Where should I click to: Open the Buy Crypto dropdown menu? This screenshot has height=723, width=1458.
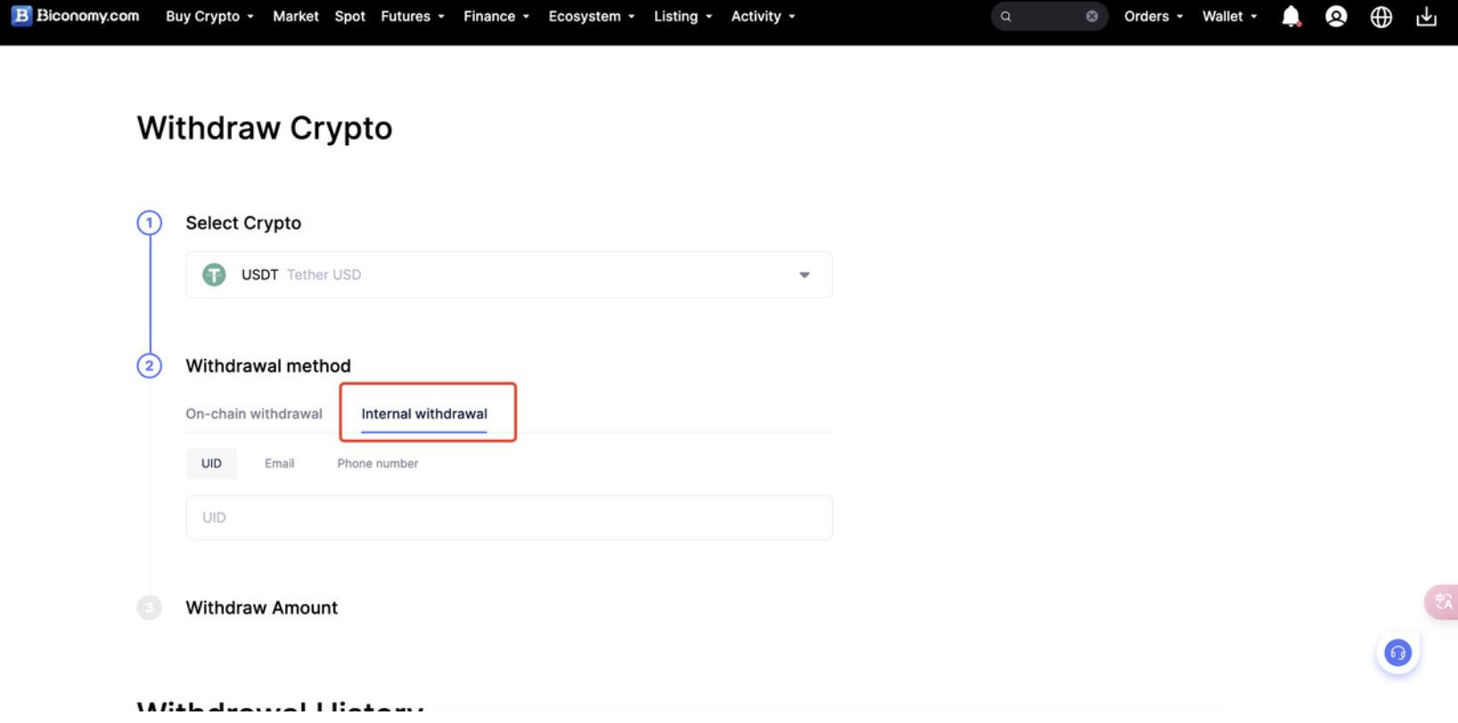(x=209, y=16)
